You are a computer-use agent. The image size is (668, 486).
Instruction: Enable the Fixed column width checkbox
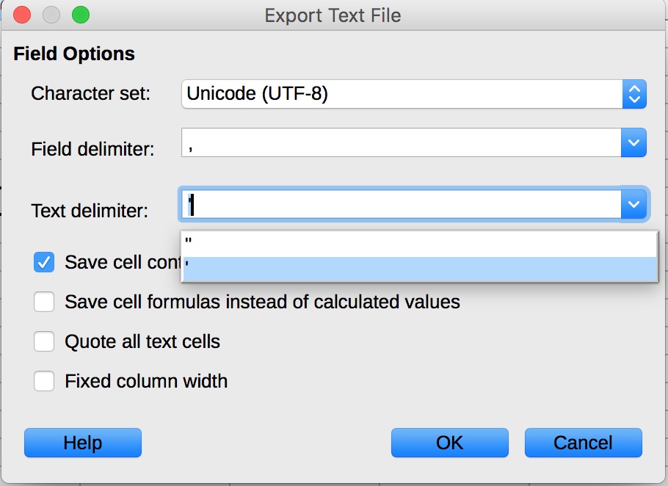tap(43, 381)
